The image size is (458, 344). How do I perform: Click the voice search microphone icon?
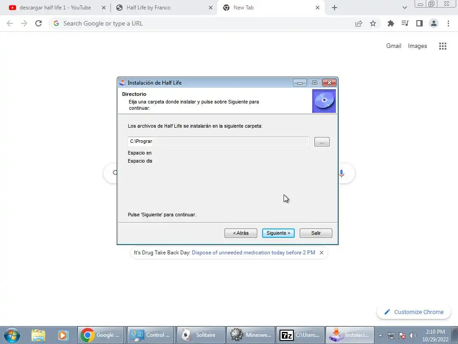tap(341, 173)
